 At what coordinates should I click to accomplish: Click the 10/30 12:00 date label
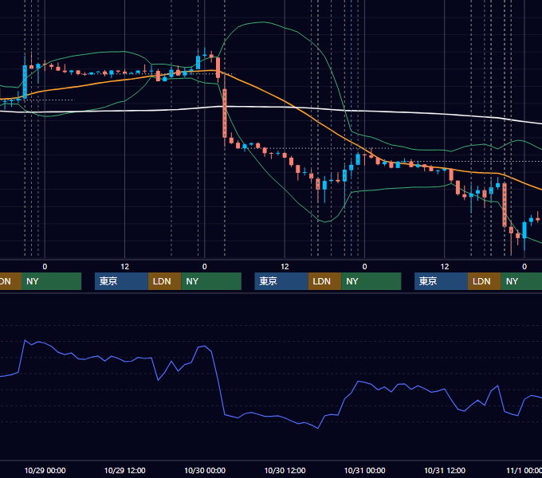285,470
